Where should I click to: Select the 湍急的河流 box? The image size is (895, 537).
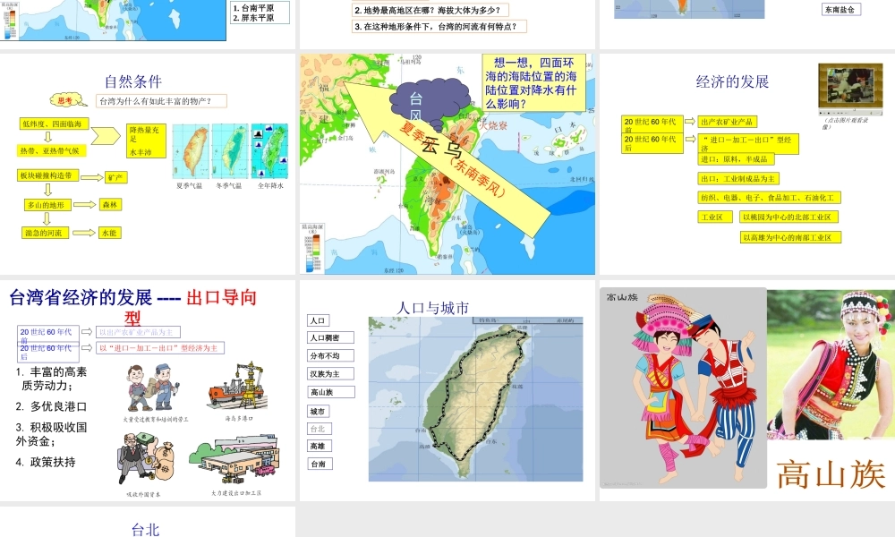[x=45, y=233]
